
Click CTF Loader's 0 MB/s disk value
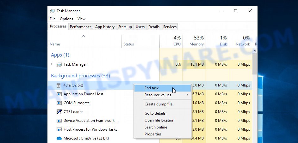pyautogui.click(x=221, y=112)
